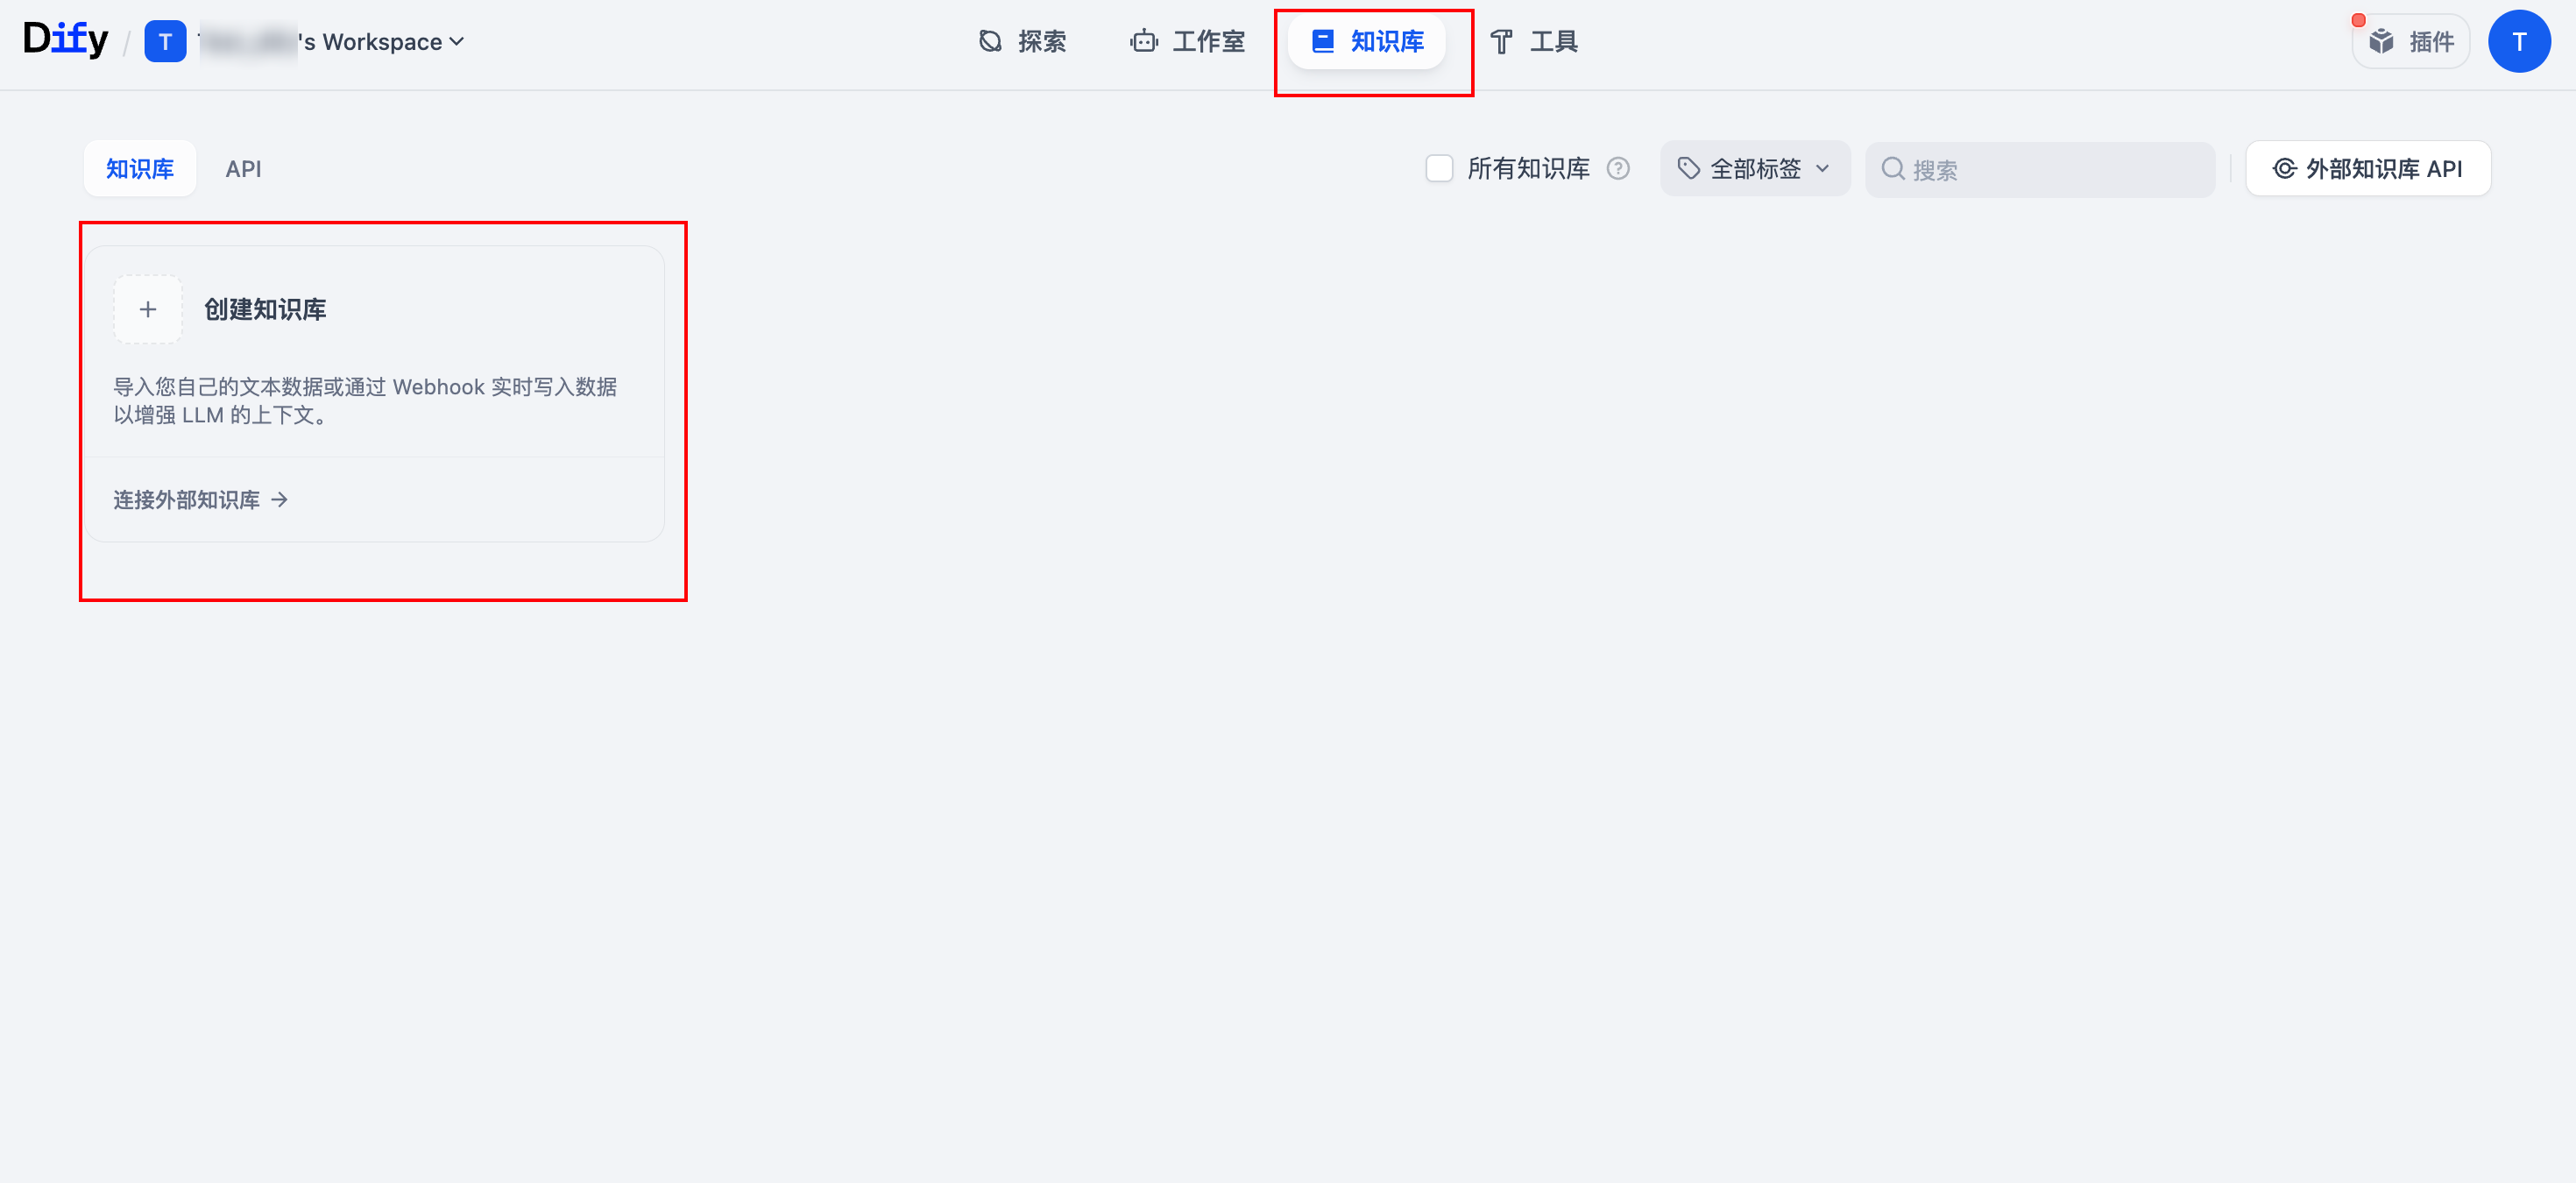Click the help question mark icon
This screenshot has height=1183, width=2576.
point(1618,168)
